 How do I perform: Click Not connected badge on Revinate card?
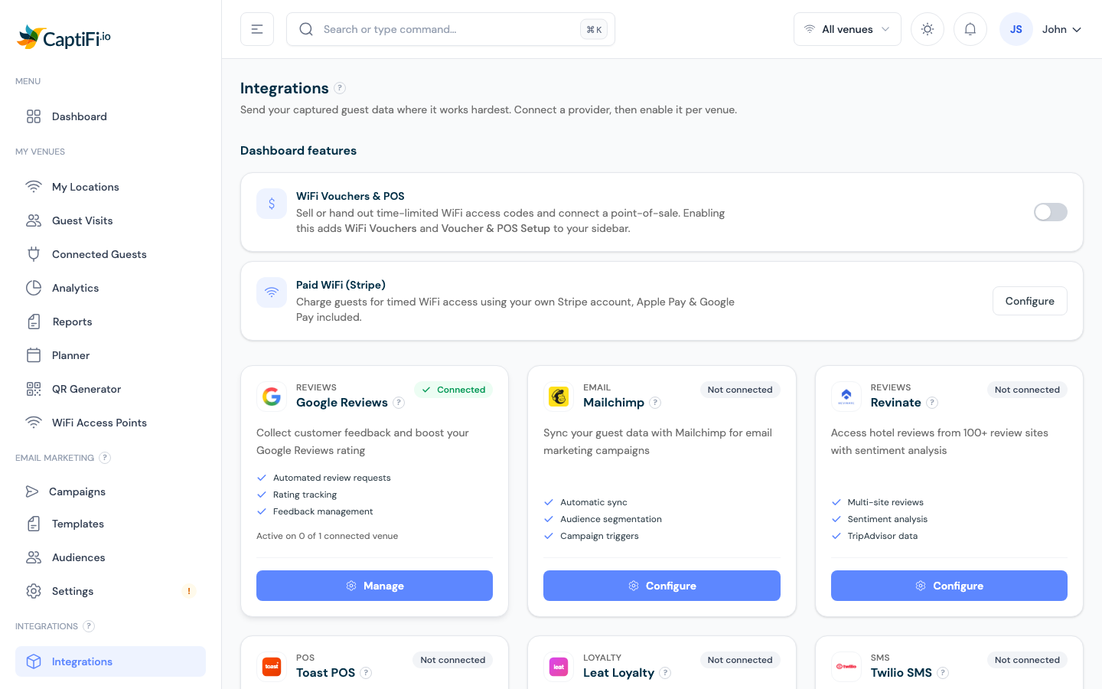1027,390
